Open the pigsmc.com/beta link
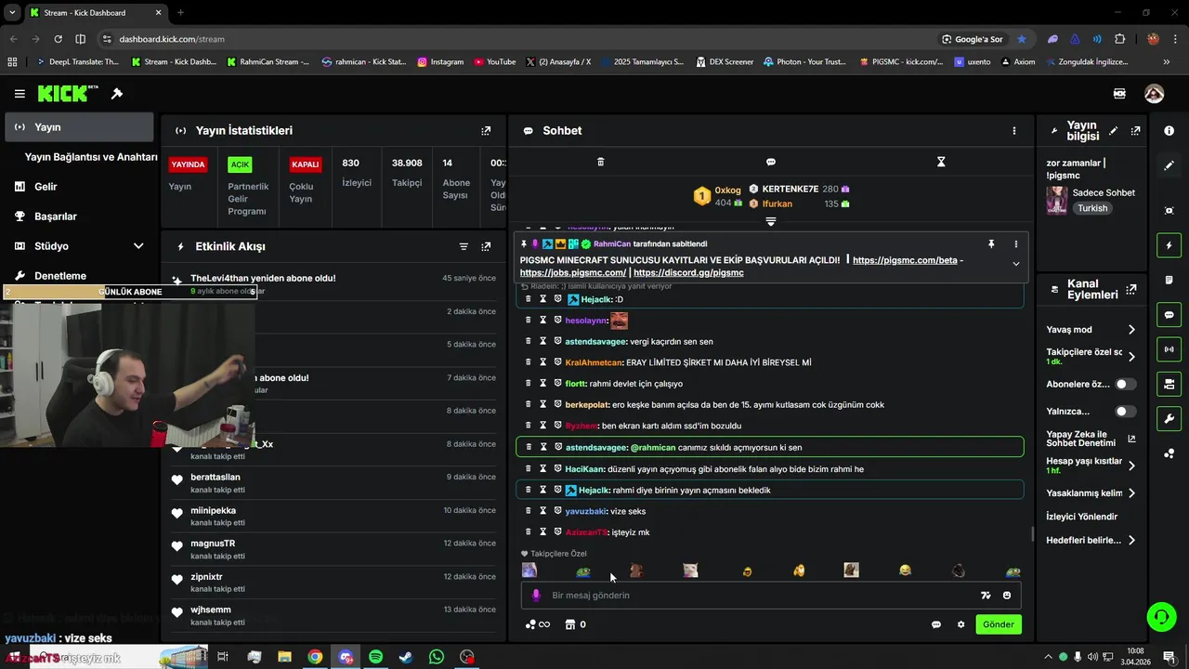This screenshot has height=669, width=1189. pyautogui.click(x=905, y=260)
